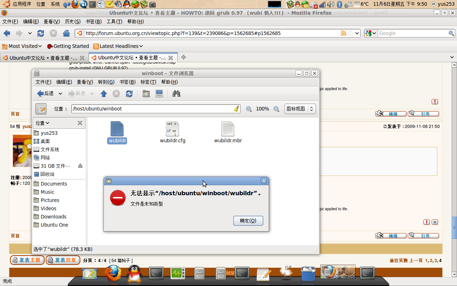Click the volume icon in system tray
The image size is (457, 286).
coord(331,4)
